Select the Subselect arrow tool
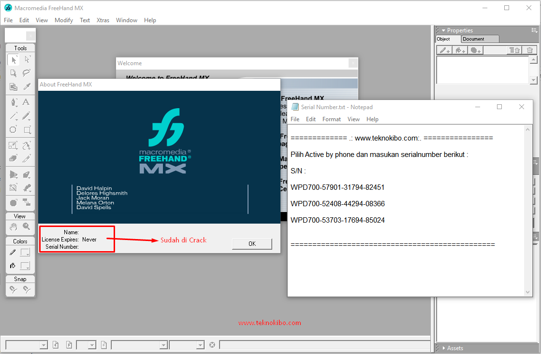Image resolution: width=541 pixels, height=354 pixels. (27, 59)
